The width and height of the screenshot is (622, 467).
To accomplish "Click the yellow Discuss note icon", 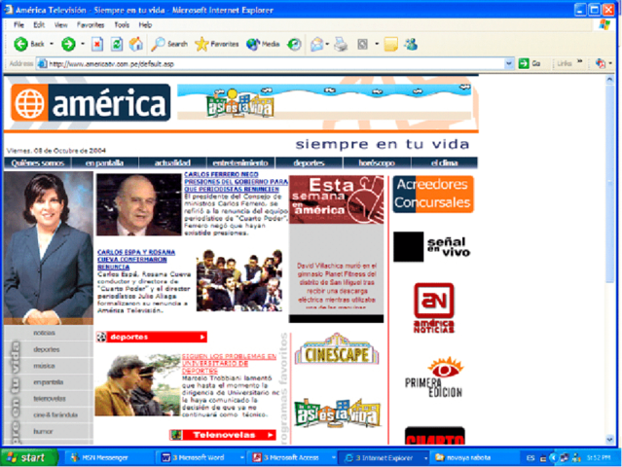I will (390, 44).
